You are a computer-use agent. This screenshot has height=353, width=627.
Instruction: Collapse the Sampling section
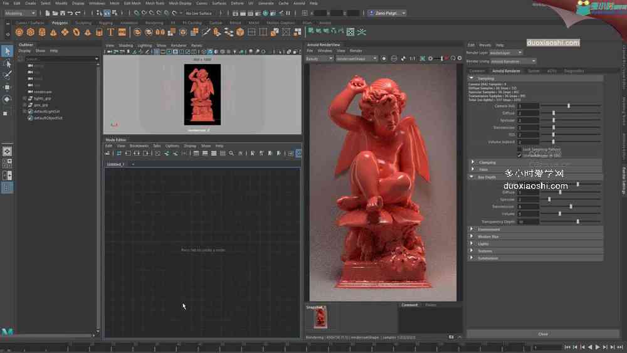point(472,78)
